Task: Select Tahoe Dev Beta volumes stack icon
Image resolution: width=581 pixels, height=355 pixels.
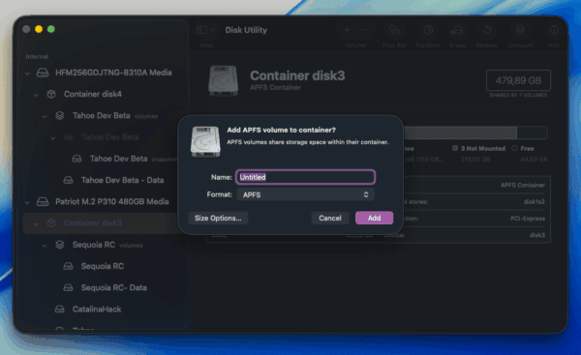Action: tap(60, 115)
